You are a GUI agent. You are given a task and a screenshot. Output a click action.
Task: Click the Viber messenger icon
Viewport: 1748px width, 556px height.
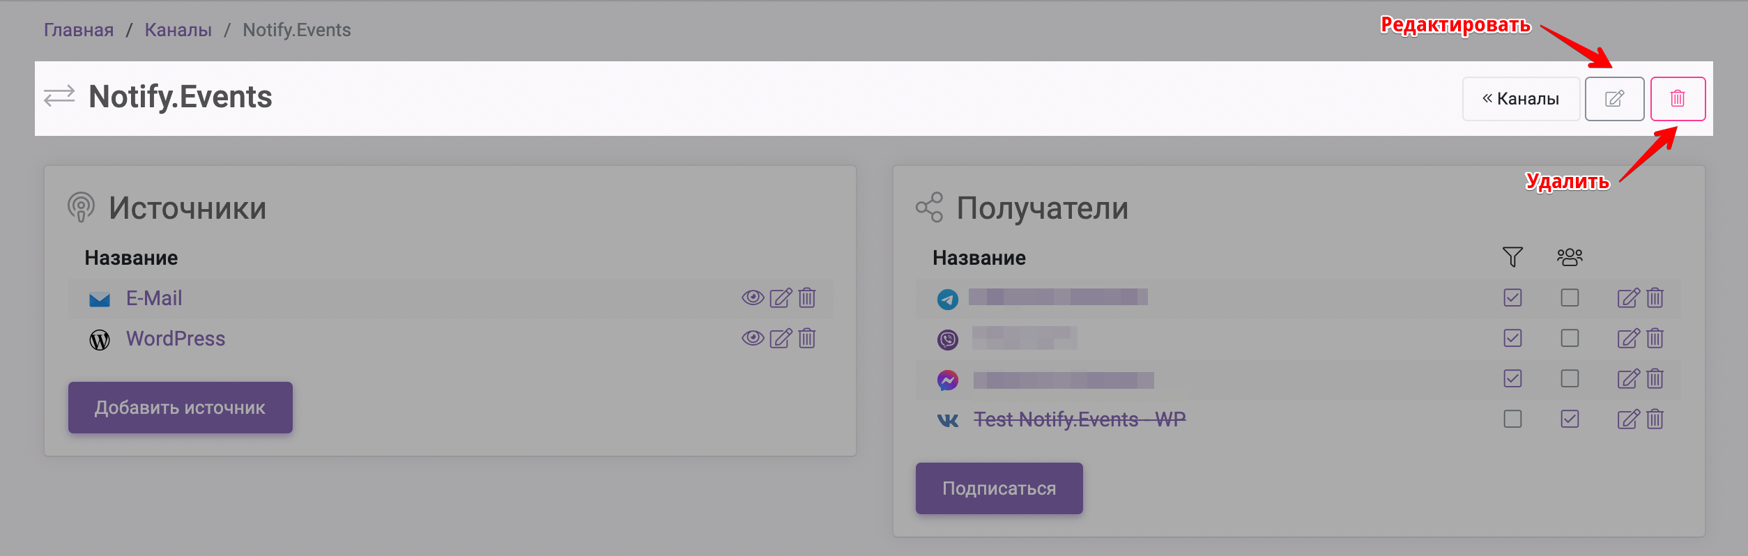point(948,340)
